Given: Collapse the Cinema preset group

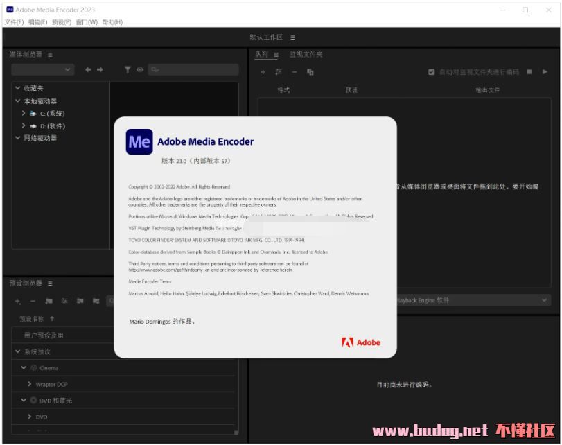Looking at the screenshot, I should tap(24, 368).
